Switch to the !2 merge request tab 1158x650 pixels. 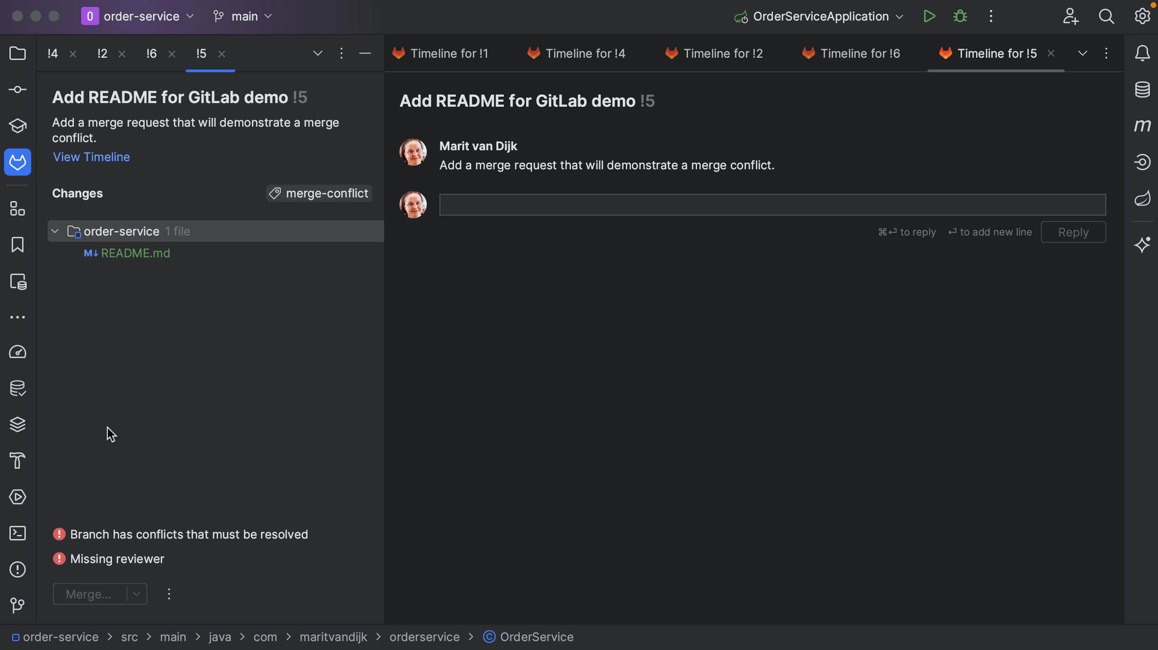point(102,53)
